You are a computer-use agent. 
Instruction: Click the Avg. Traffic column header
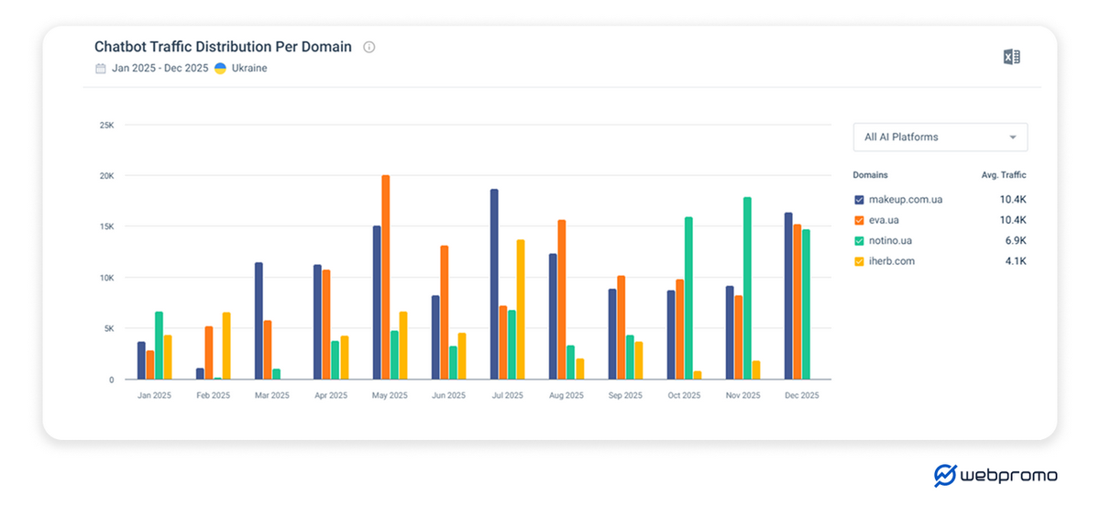(x=1003, y=175)
